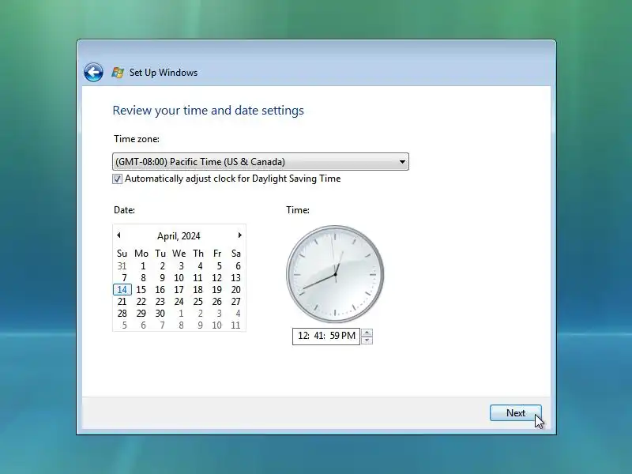Choose April 19 on the calendar
Viewport: 632px width, 474px height.
click(216, 289)
